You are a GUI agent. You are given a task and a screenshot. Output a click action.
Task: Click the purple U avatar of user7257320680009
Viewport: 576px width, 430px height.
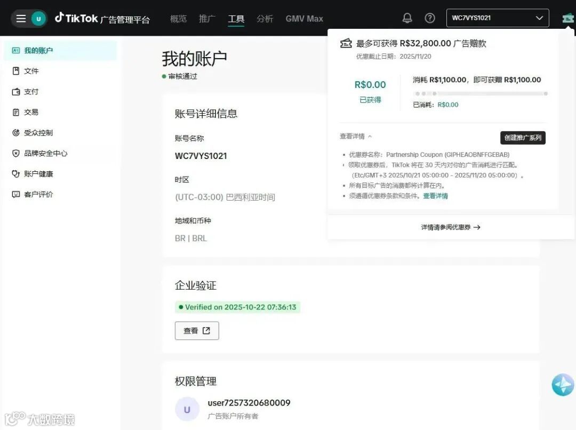point(187,409)
